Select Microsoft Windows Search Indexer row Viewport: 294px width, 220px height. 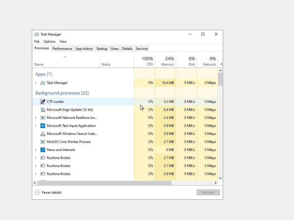tap(125, 134)
